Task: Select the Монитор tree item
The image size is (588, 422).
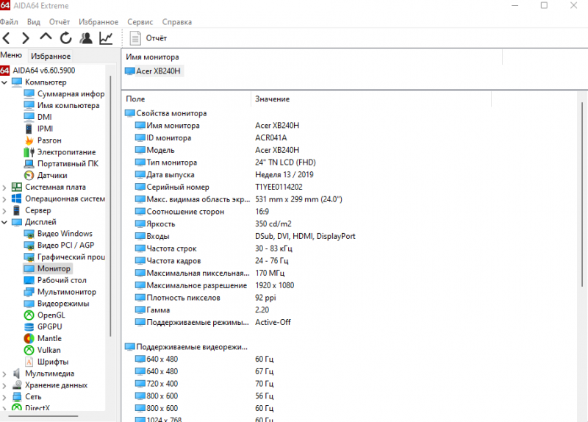Action: (47, 268)
